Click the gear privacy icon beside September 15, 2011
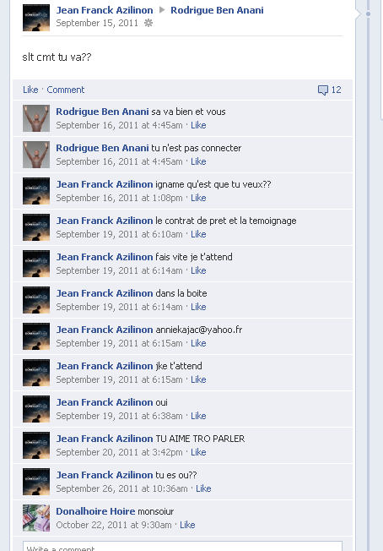383x551 pixels. (148, 23)
